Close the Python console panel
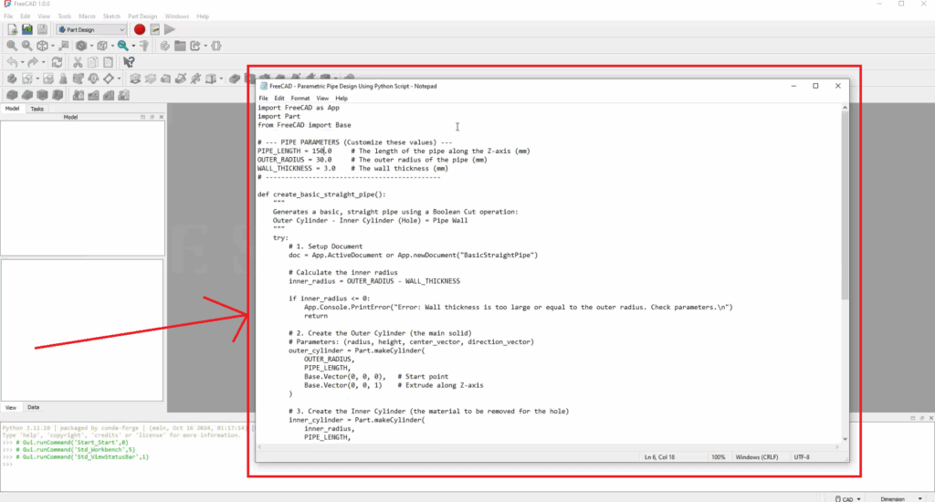Viewport: 935px width, 502px height. coord(930,418)
